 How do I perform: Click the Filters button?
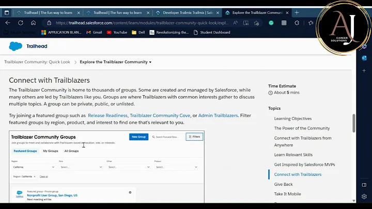tap(194, 137)
